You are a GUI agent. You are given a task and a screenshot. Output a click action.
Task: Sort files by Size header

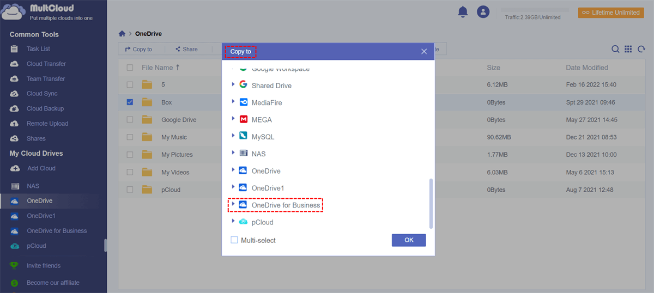click(x=493, y=68)
